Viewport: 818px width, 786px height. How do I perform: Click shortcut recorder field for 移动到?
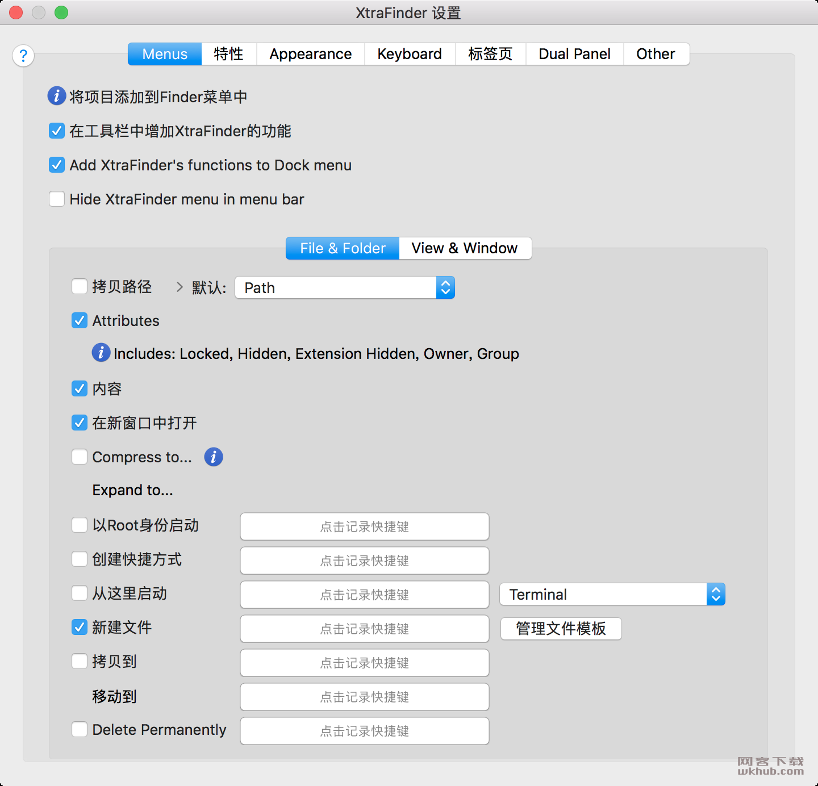(x=365, y=697)
